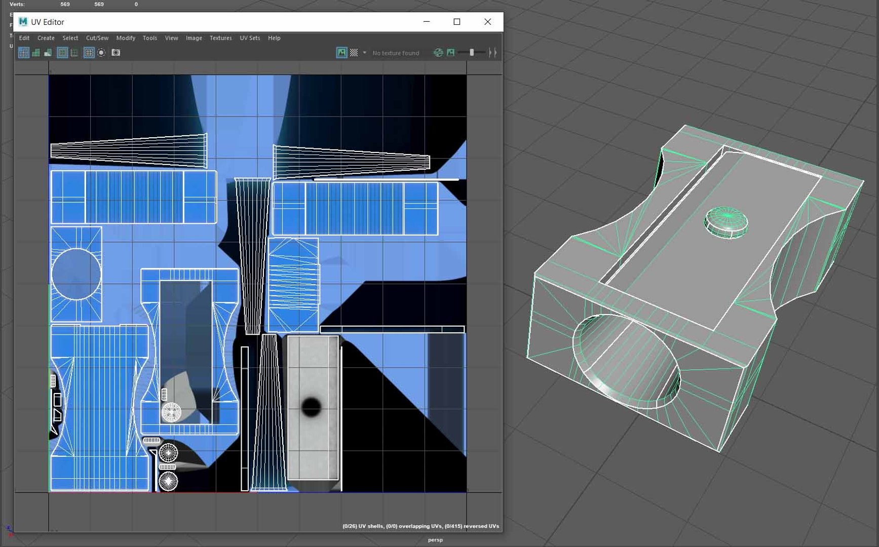Image resolution: width=879 pixels, height=547 pixels.
Task: Expand the texture selection dropdown arrow
Action: tap(364, 53)
